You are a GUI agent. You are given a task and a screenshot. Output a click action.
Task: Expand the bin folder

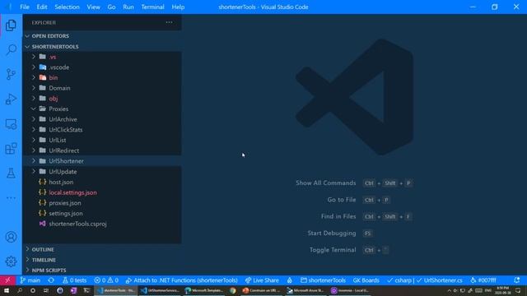tap(102, 77)
